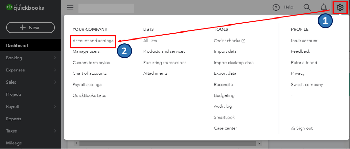Select Switch company in Profile

point(307,84)
